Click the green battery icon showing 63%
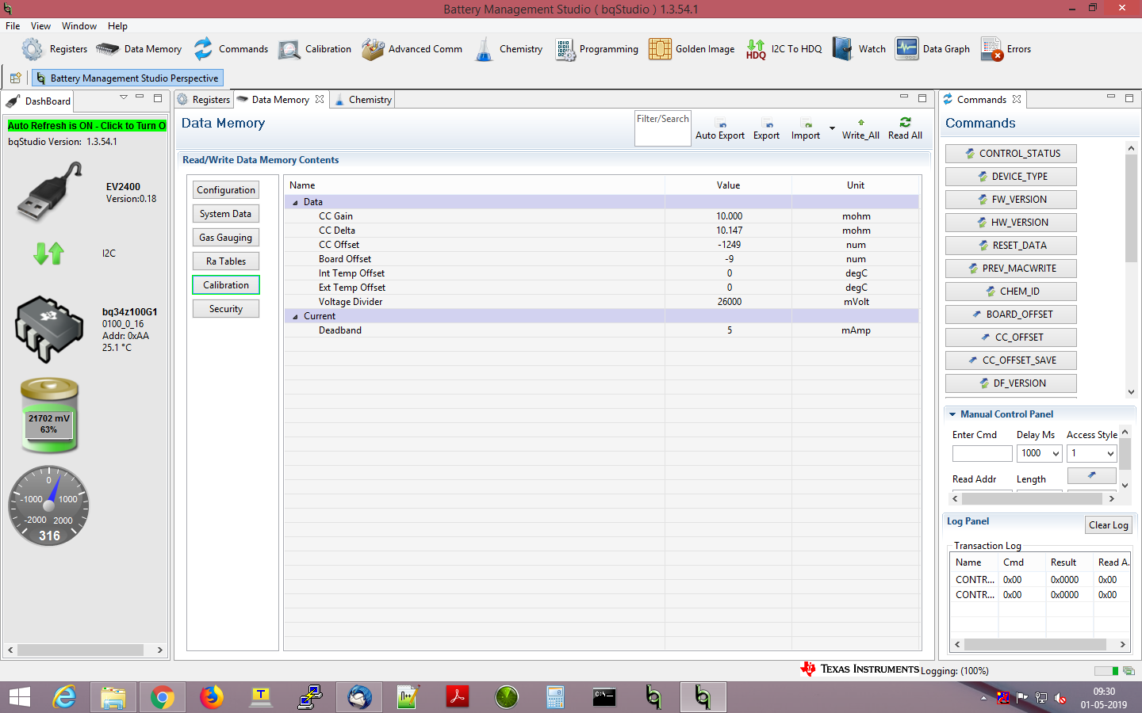 tap(49, 415)
